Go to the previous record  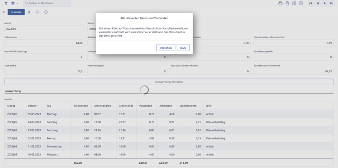[x=318, y=3]
